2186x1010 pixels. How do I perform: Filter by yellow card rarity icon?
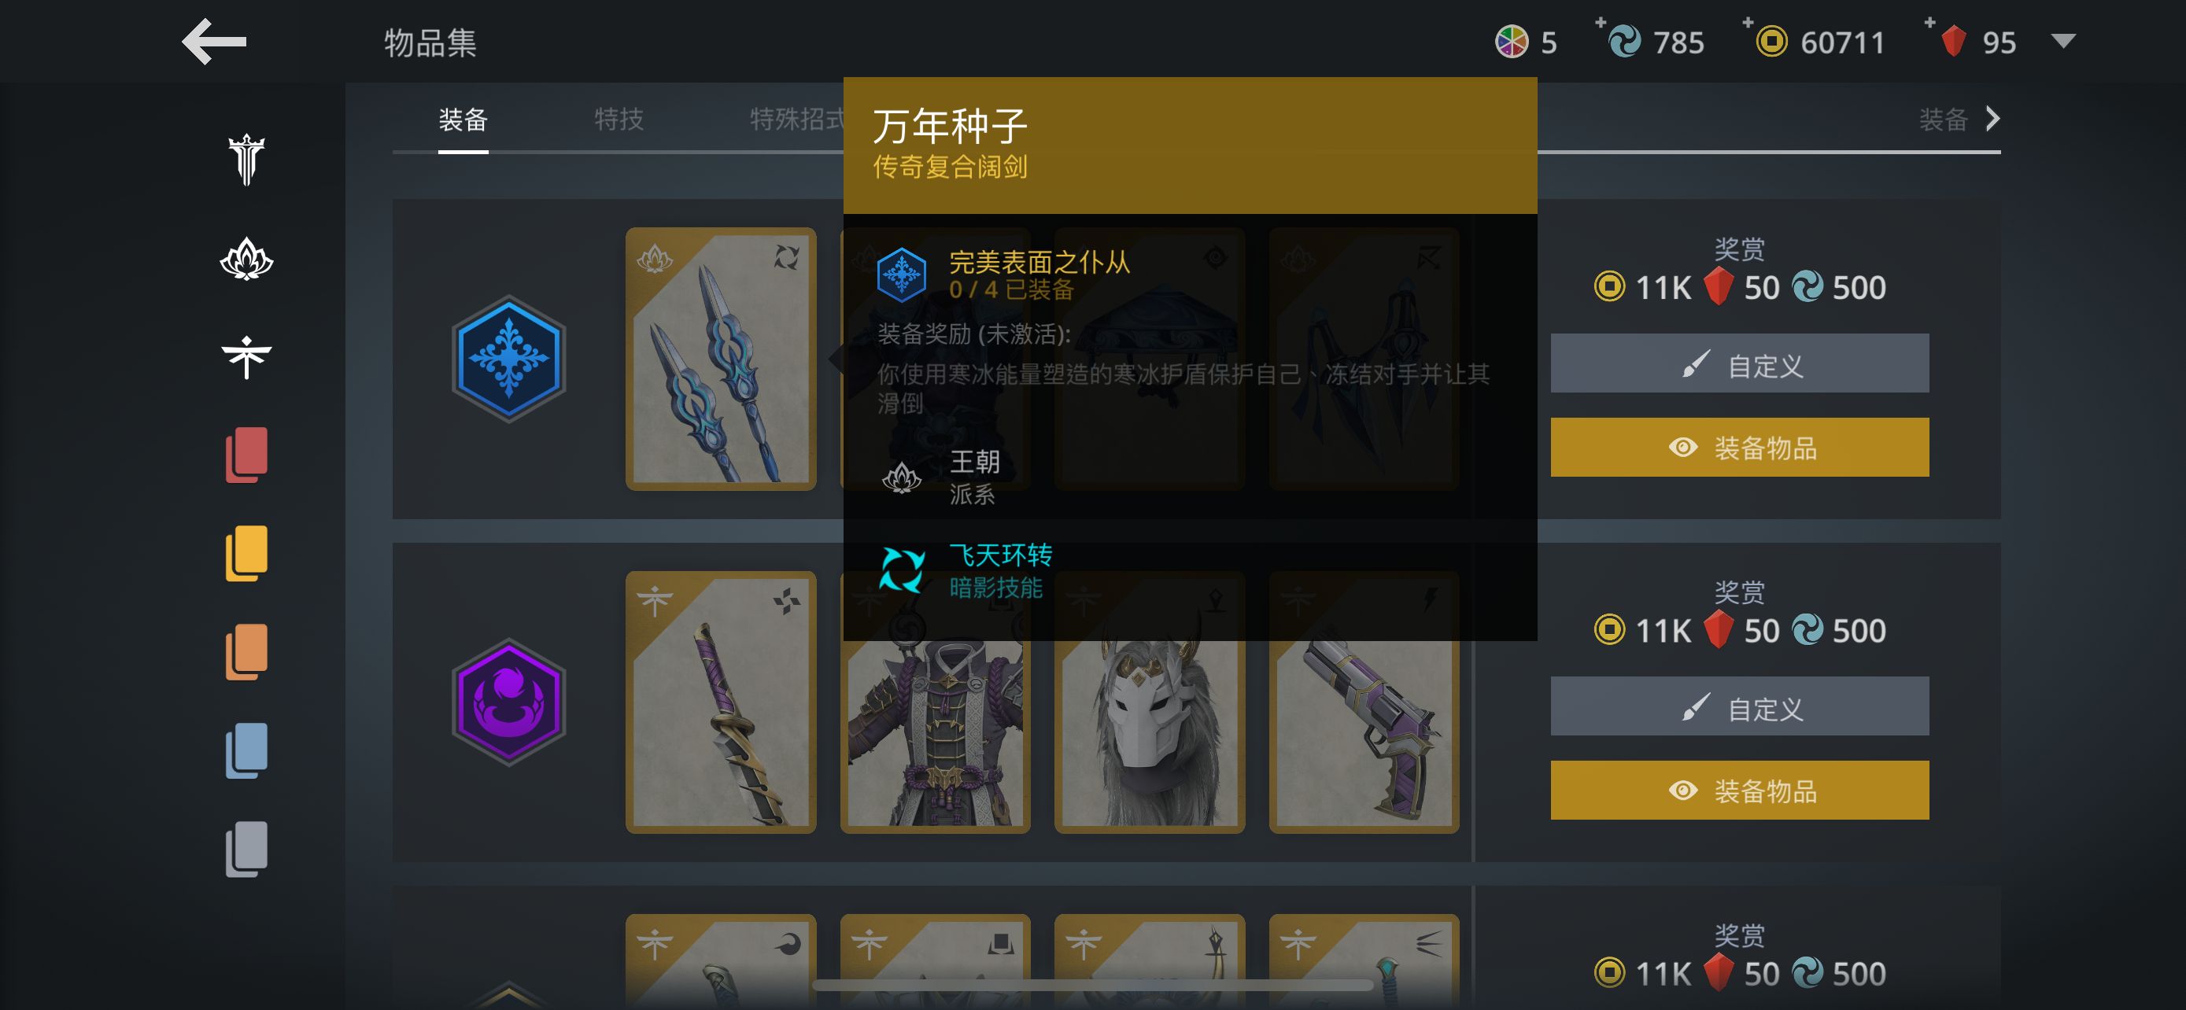(246, 554)
